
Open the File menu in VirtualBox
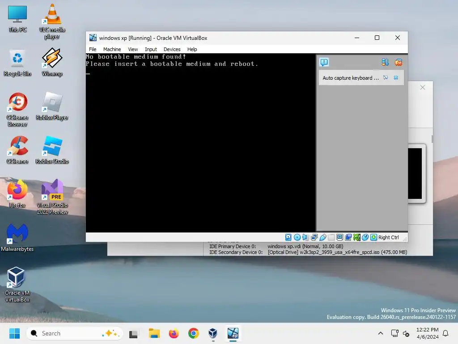pos(93,49)
